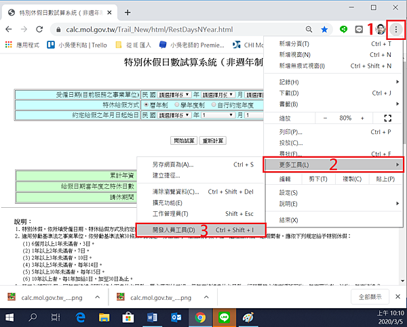Open Windows Start menu
The image size is (407, 327).
point(9,318)
